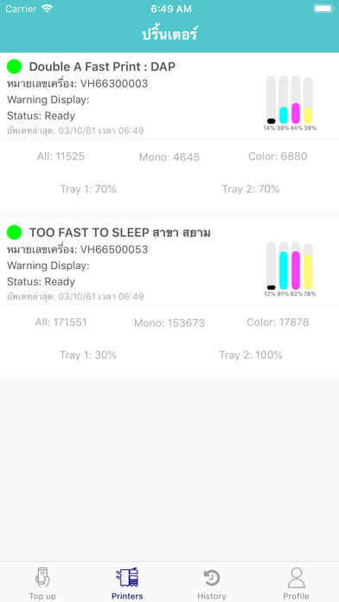Image resolution: width=339 pixels, height=602 pixels.
Task: Tap green status dot of TOO FAST TO SLEEP
Action: 14,233
